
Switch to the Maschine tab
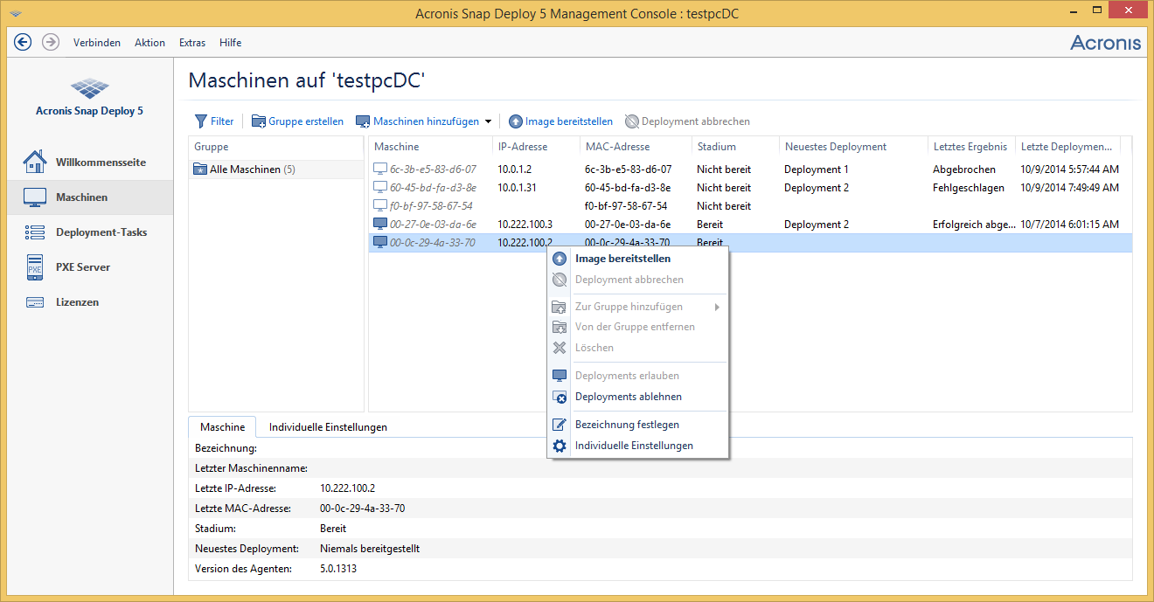(223, 427)
